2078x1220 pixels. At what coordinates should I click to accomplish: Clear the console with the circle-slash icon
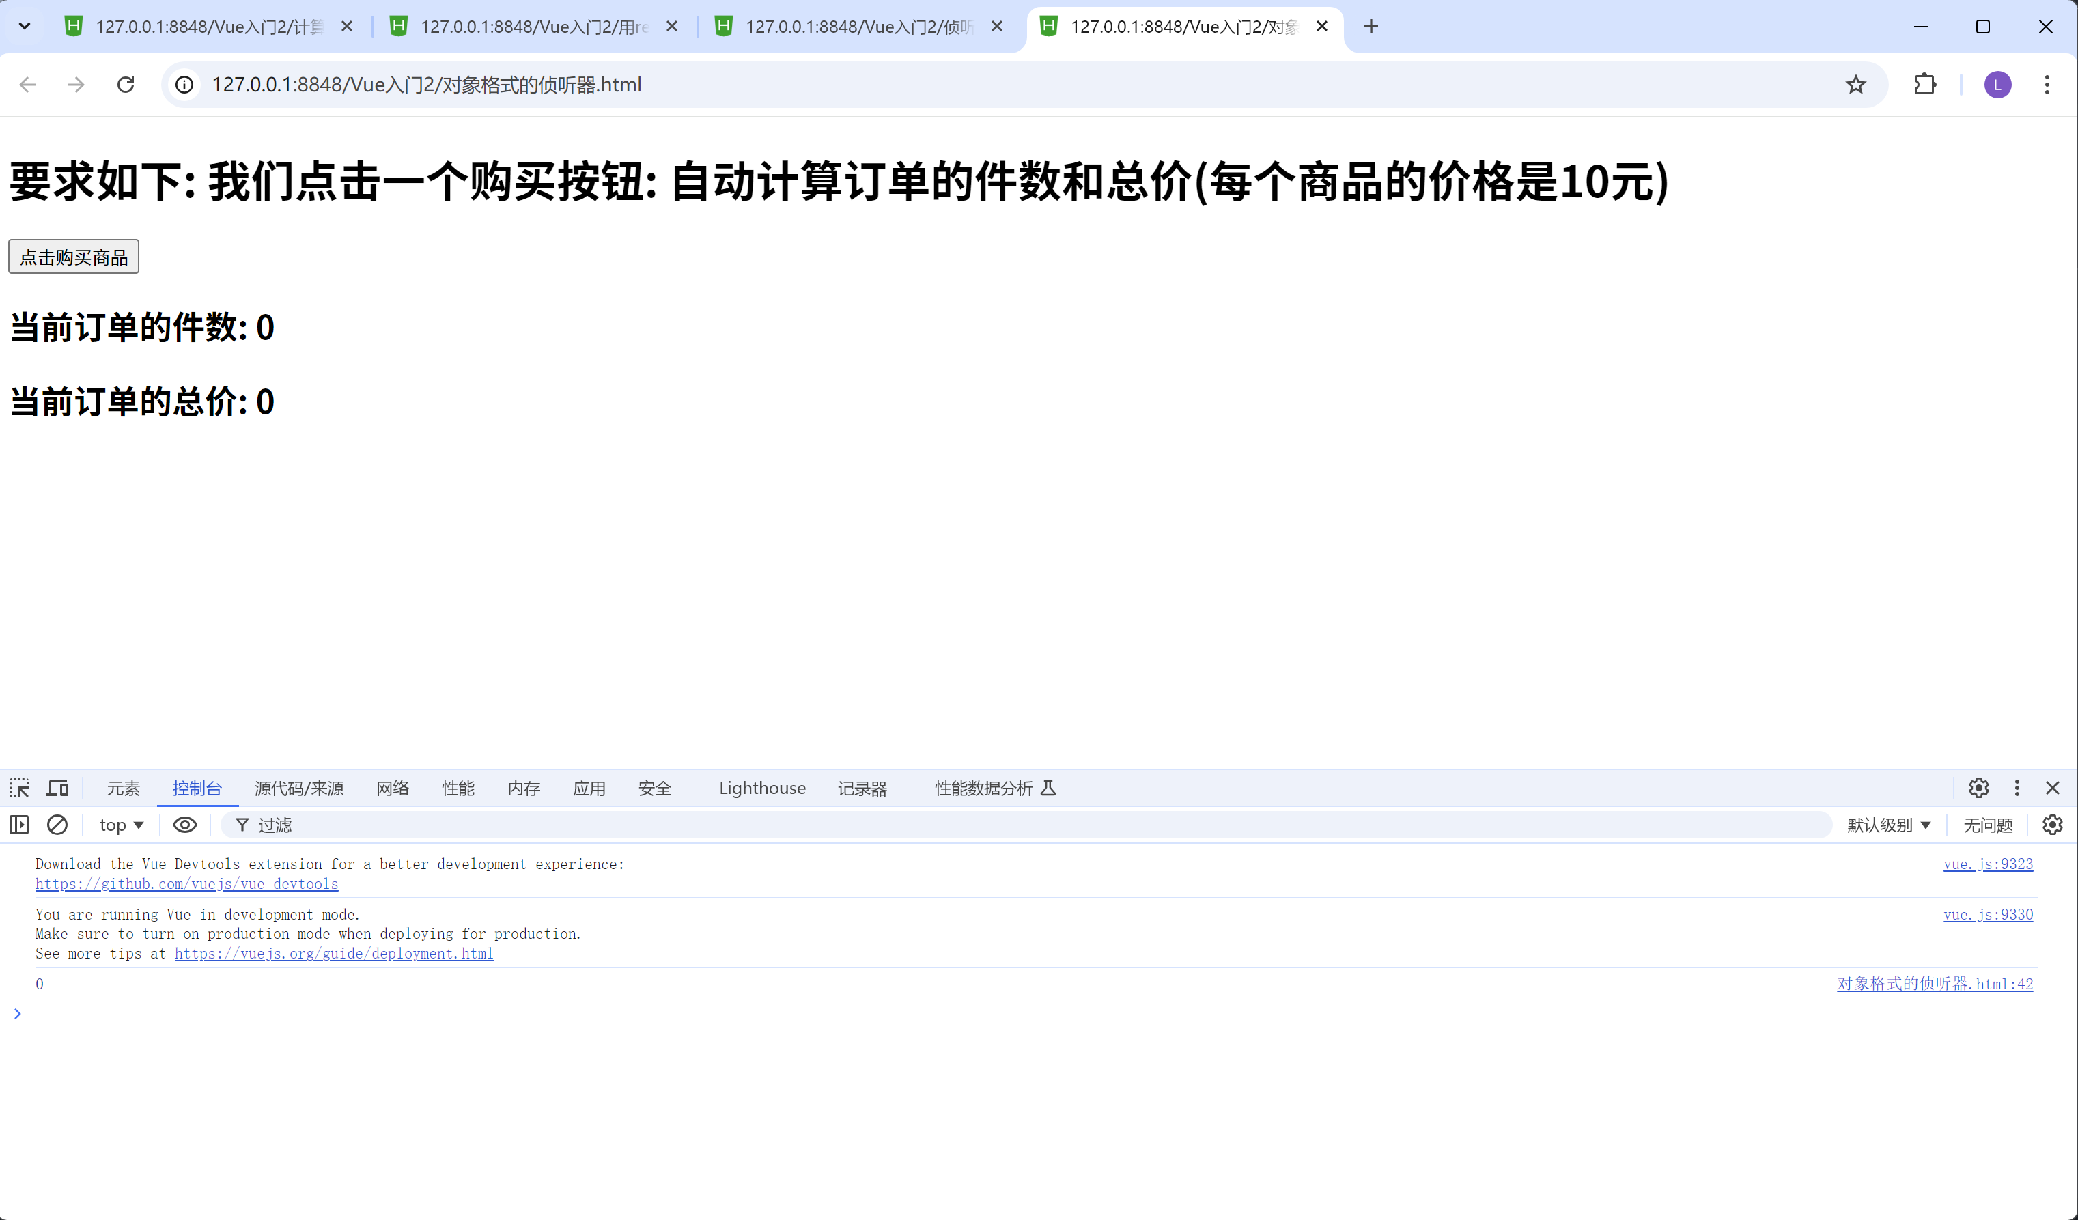(x=57, y=824)
